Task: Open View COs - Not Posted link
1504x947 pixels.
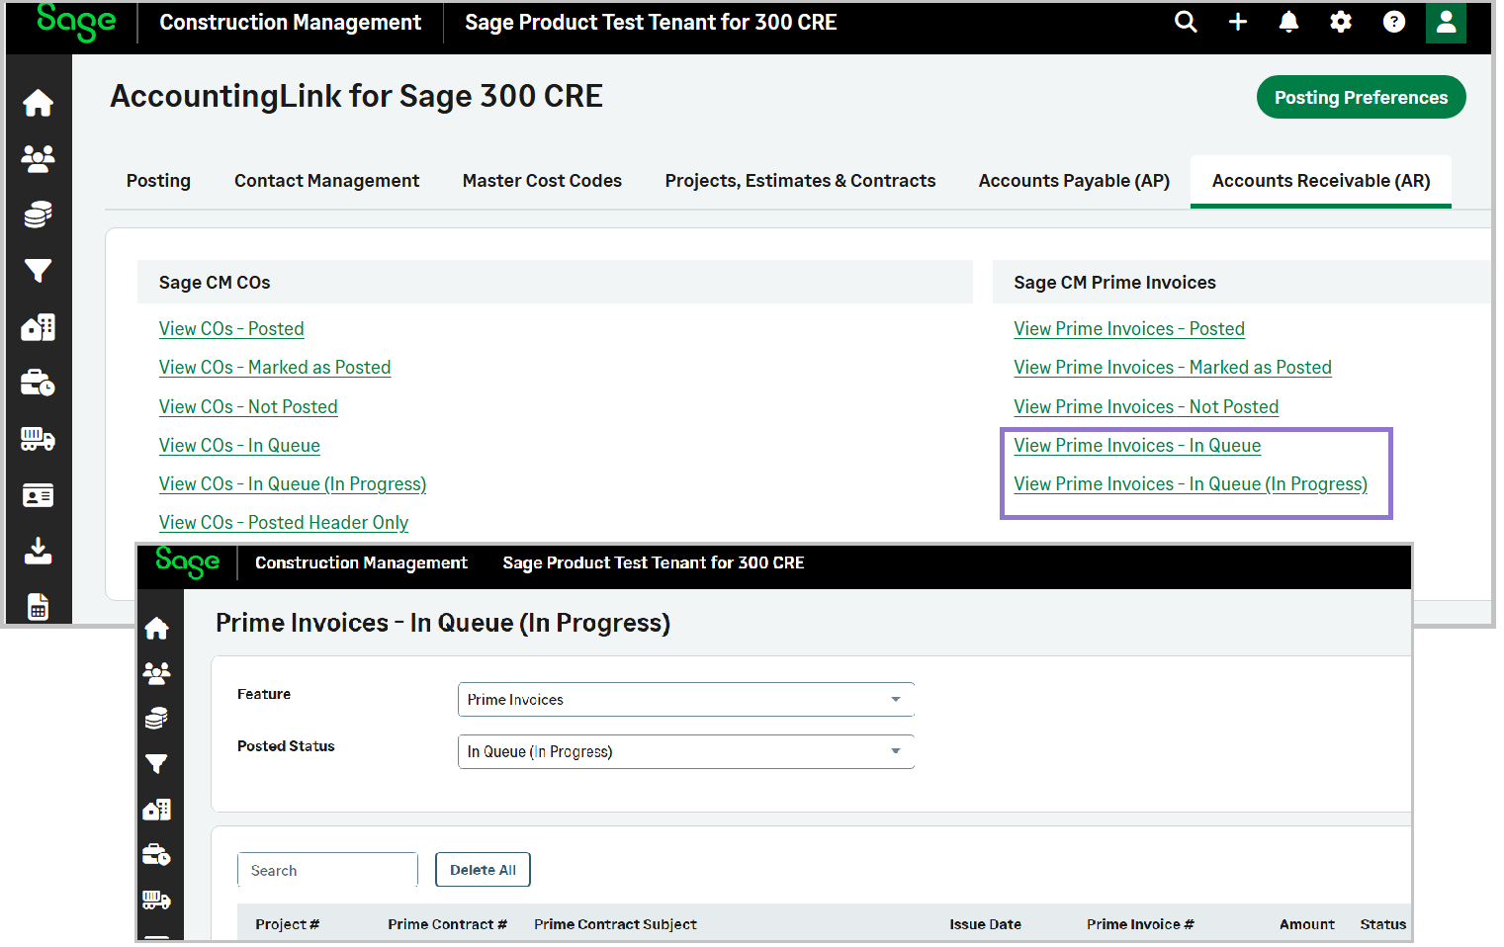Action: 248,407
